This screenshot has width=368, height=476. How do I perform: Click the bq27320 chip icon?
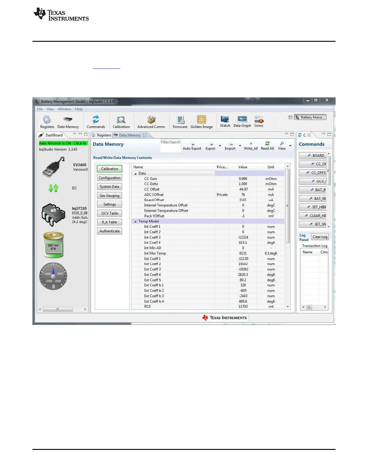[54, 215]
